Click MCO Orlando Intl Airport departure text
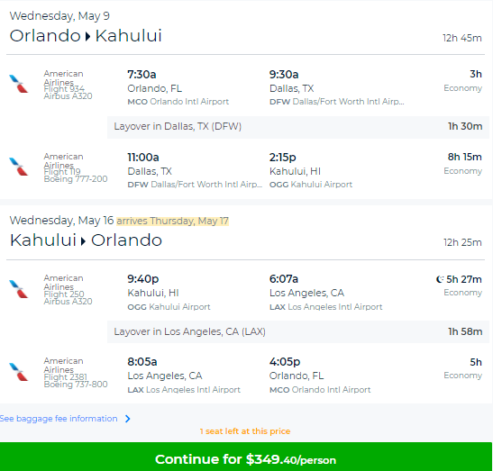 tap(178, 102)
